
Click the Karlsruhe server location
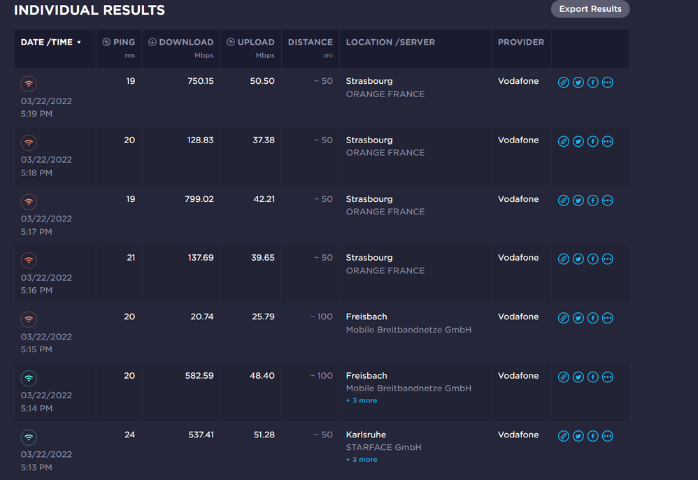[366, 435]
